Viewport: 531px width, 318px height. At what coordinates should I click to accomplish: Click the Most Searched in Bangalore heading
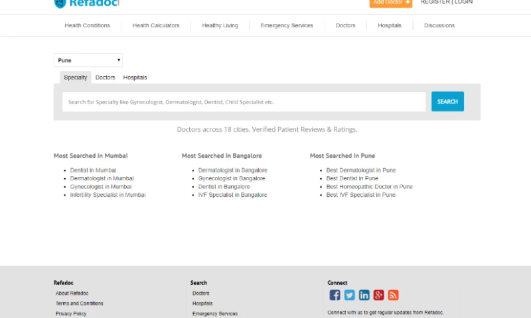222,156
